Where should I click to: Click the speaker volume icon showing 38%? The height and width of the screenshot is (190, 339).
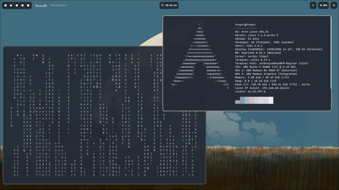click(x=321, y=5)
